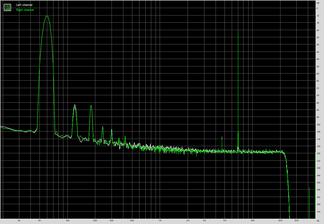Viewport: 324px width, 224px height.
Task: Click the -60 level axis label
Action: click(317, 74)
